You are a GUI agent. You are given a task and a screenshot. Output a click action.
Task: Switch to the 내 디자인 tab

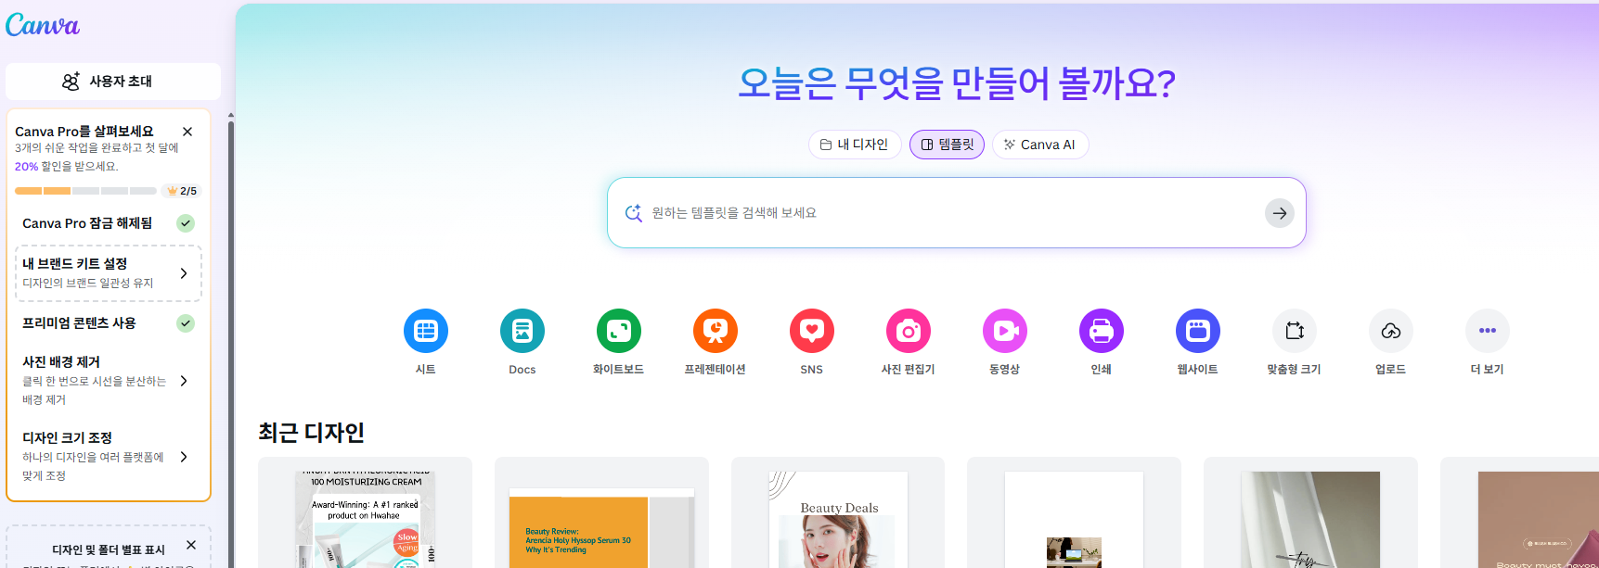click(x=855, y=145)
